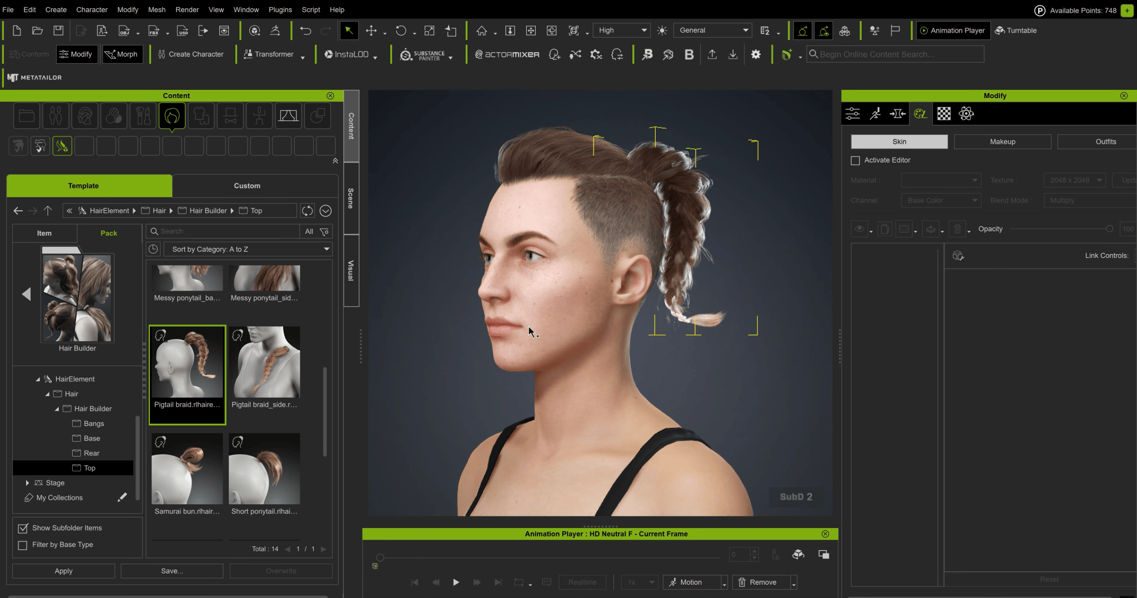
Task: Open the Sort by Category dropdown
Action: [x=248, y=249]
